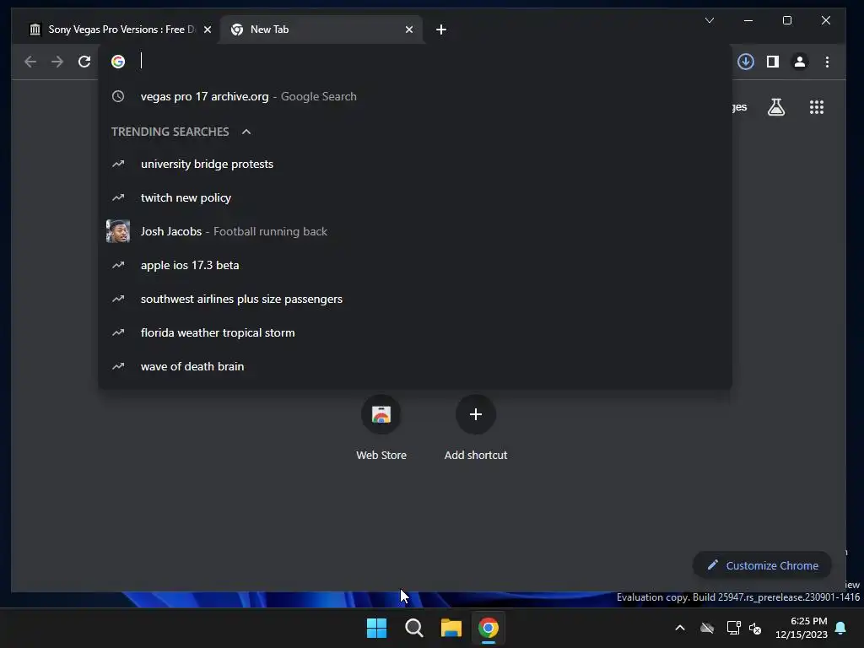Click the Josh Jacobs thumbnail photo
This screenshot has width=864, height=648.
coord(118,231)
